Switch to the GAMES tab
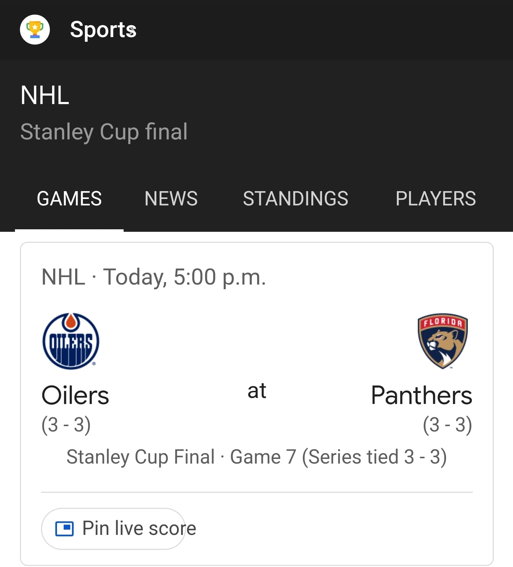This screenshot has width=513, height=567. click(69, 199)
